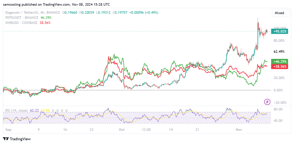Click the +95.02% Dogecoin price label
The height and width of the screenshot is (144, 294).
click(280, 31)
